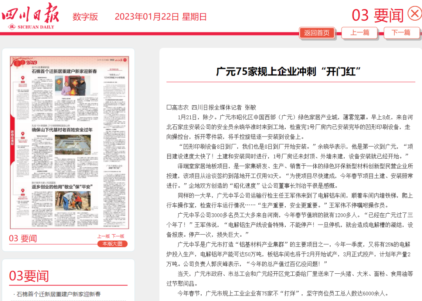Go to next article via 下一篇
Viewport: 422px width, 301px height.
(401, 33)
